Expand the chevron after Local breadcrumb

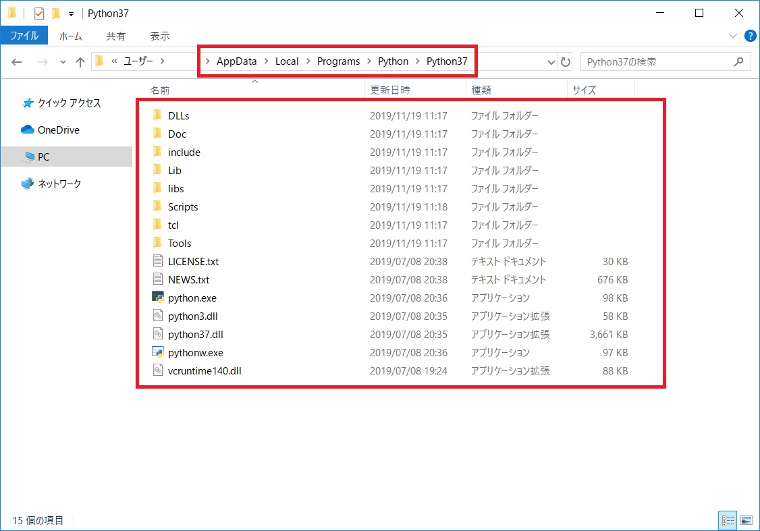308,61
